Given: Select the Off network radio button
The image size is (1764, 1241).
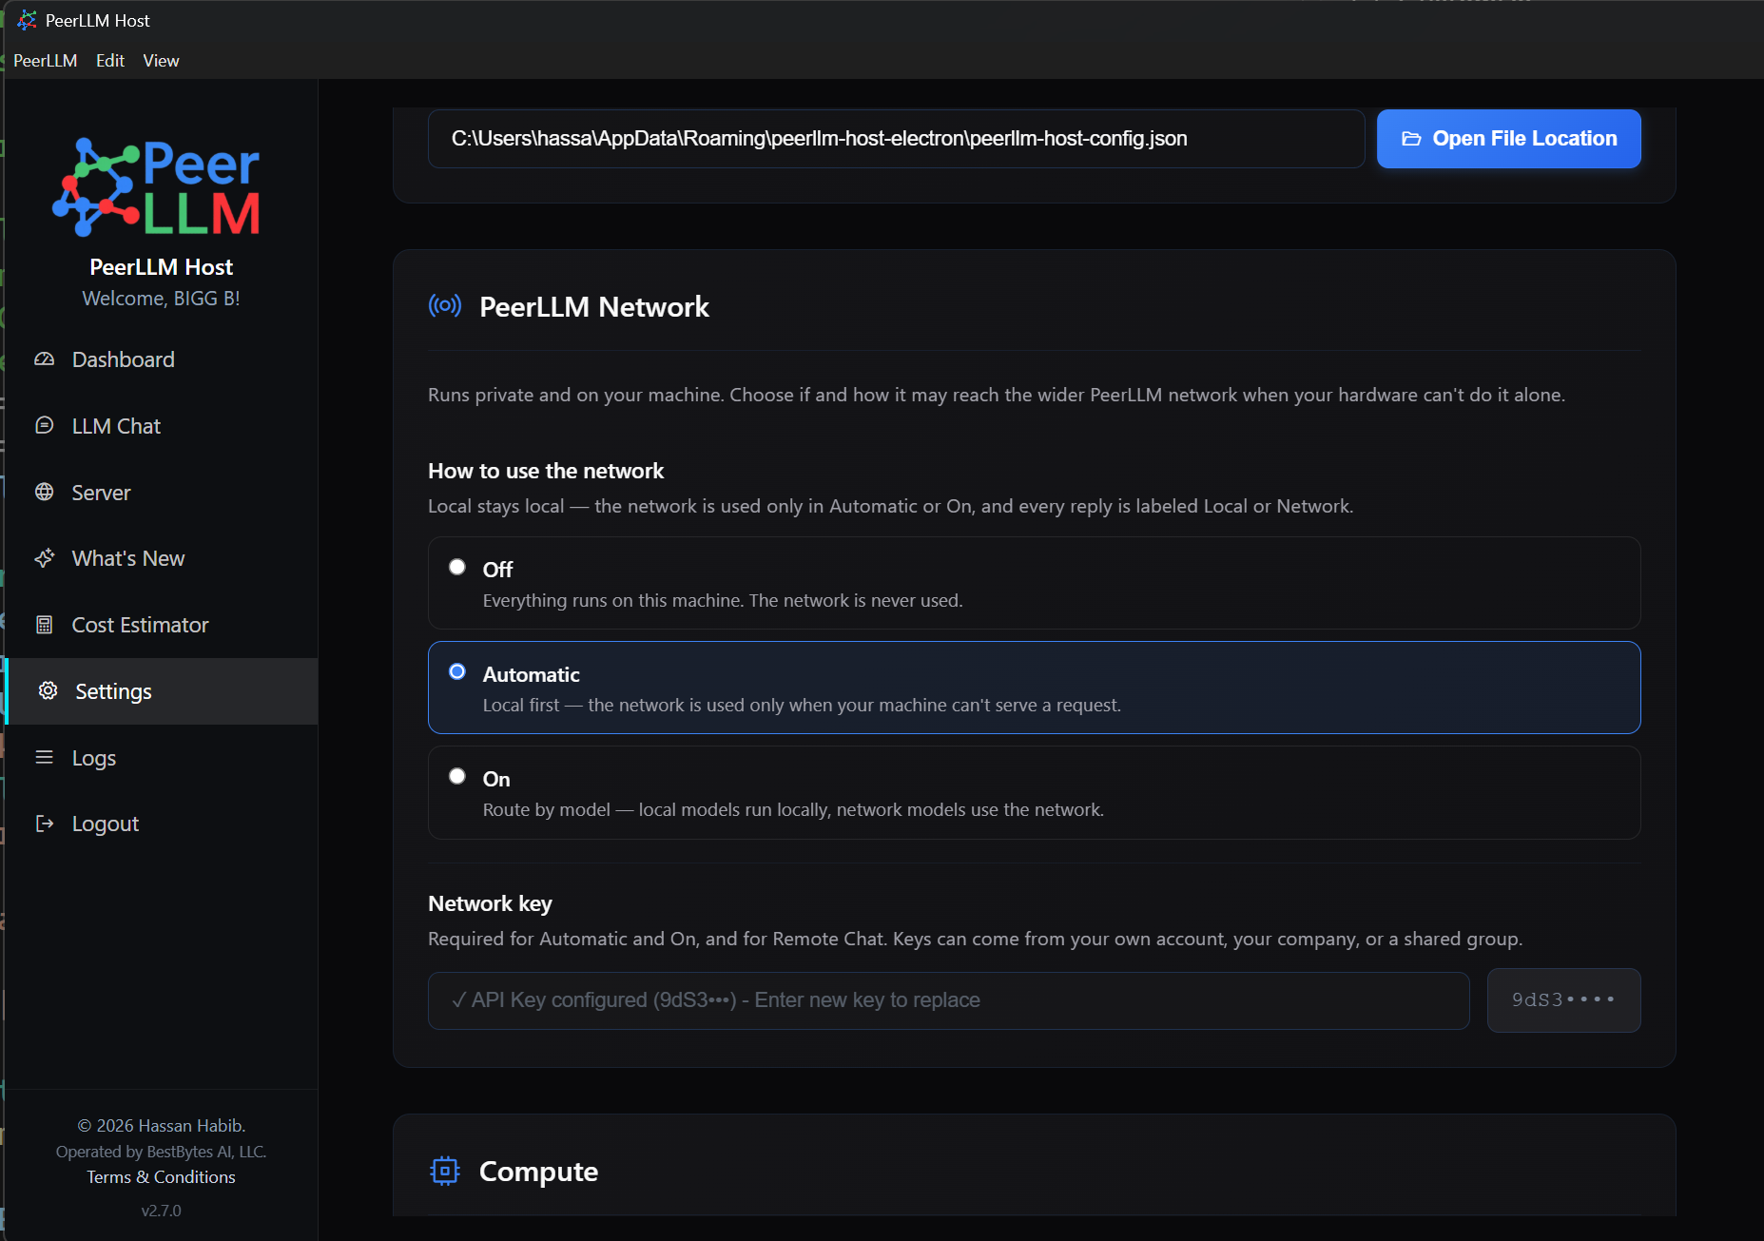Looking at the screenshot, I should point(457,567).
